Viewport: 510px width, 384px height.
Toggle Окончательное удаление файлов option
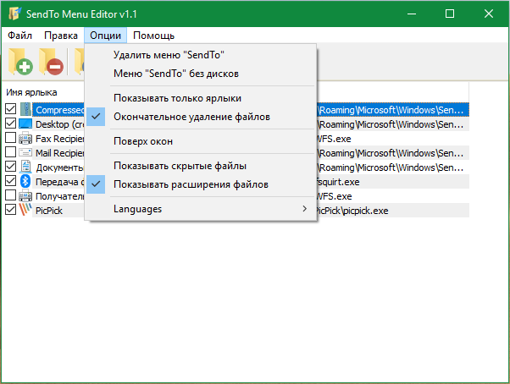point(200,117)
